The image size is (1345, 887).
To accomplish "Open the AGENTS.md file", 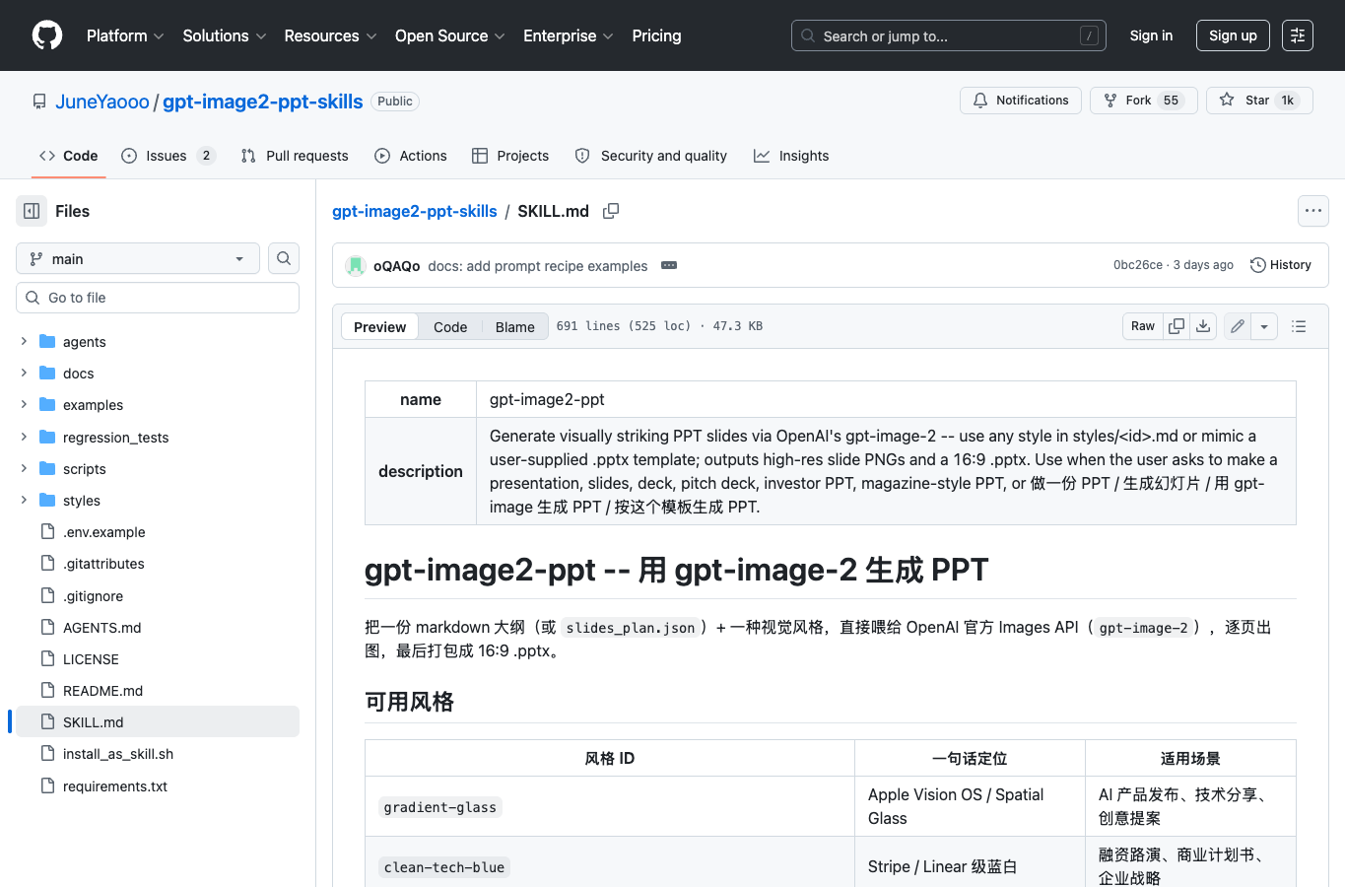I will click(x=102, y=628).
